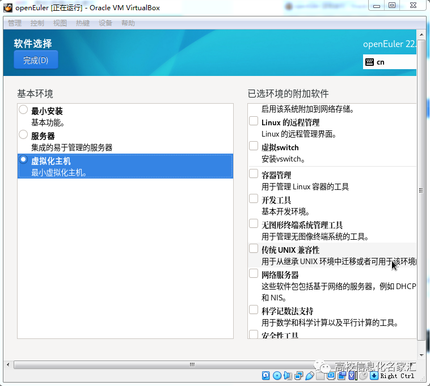Click the text 基本开发环境。

(x=286, y=212)
